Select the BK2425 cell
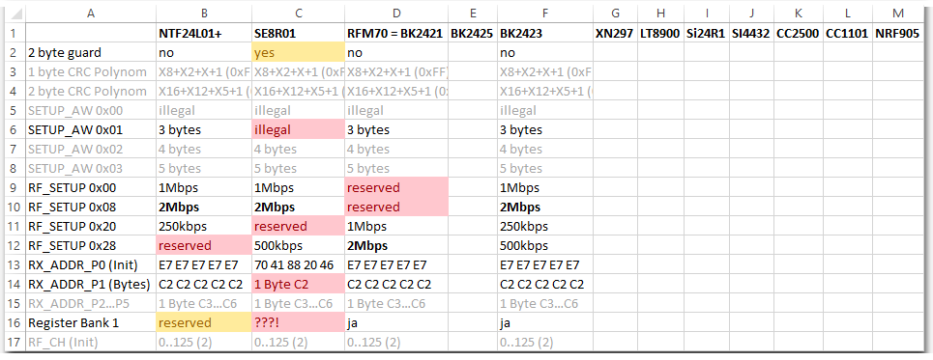This screenshot has height=360, width=933. (x=473, y=33)
